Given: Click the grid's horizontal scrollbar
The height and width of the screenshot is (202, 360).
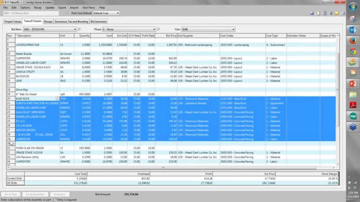Looking at the screenshot, I should [163, 167].
